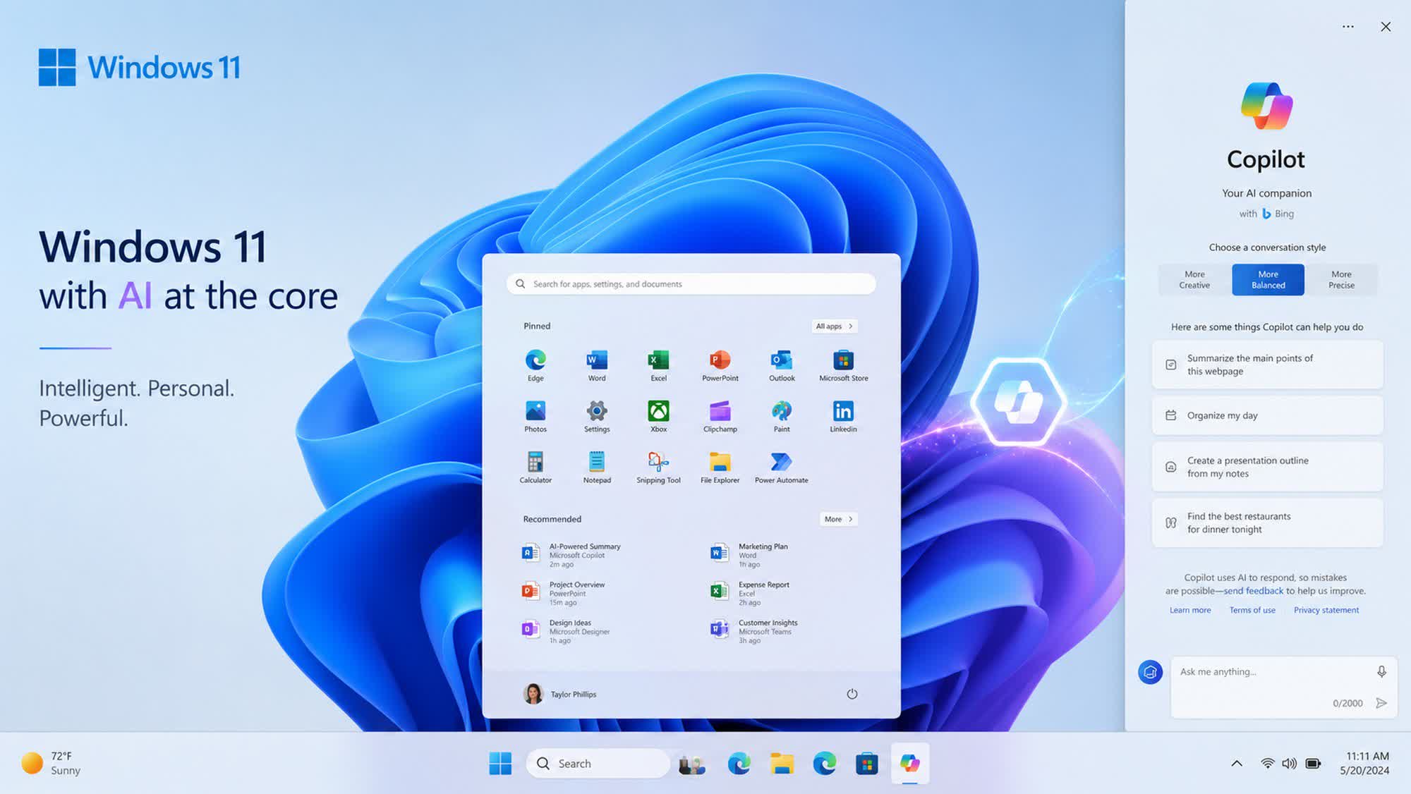Open the Project Overview PowerPoint file

pos(563,592)
